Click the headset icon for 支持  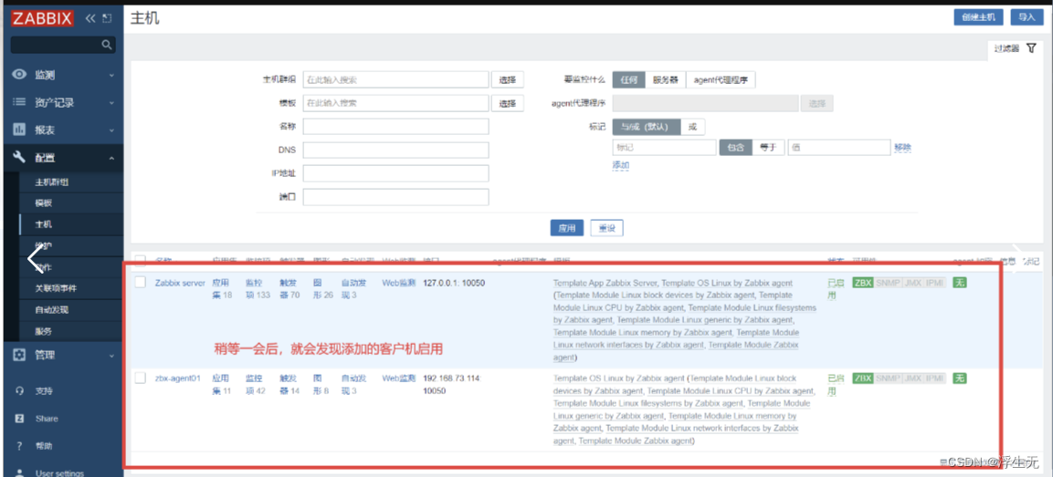tap(20, 390)
